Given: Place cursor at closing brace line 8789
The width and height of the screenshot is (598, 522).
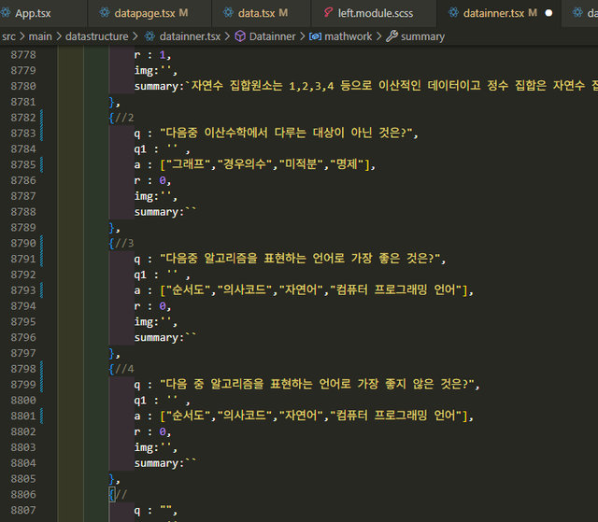Looking at the screenshot, I should (114, 228).
